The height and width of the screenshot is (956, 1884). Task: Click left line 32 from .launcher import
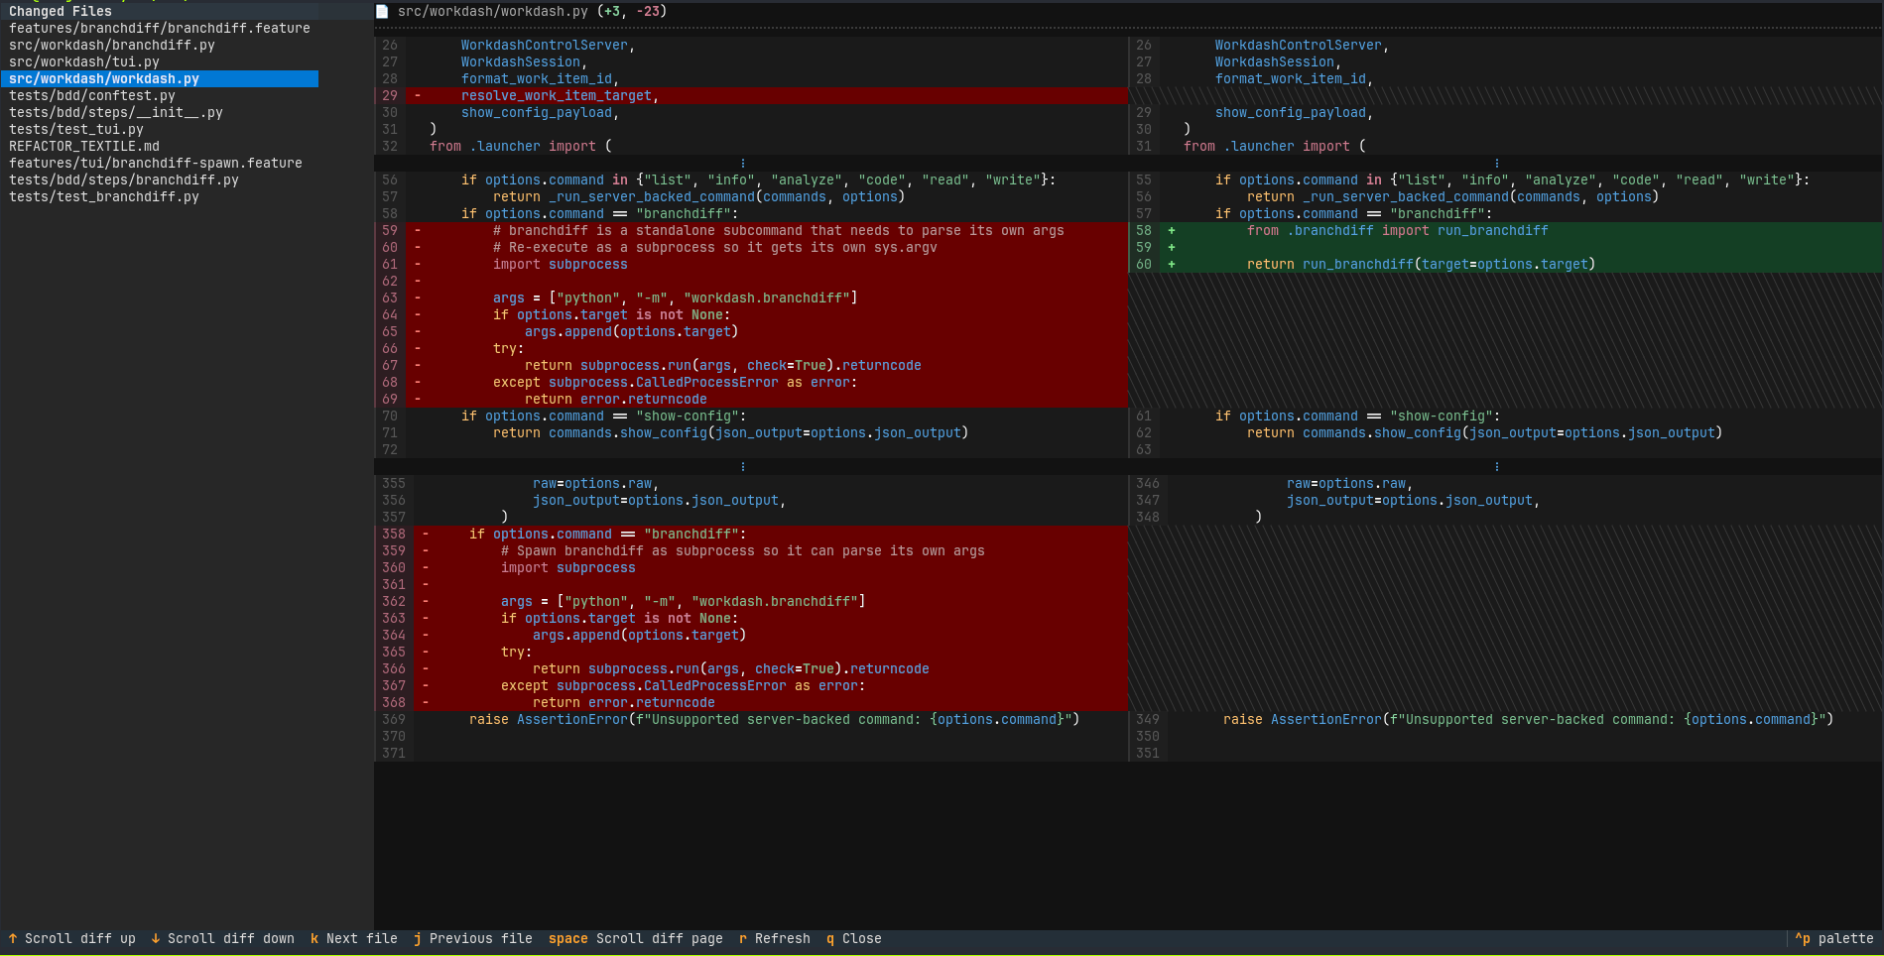[751, 147]
